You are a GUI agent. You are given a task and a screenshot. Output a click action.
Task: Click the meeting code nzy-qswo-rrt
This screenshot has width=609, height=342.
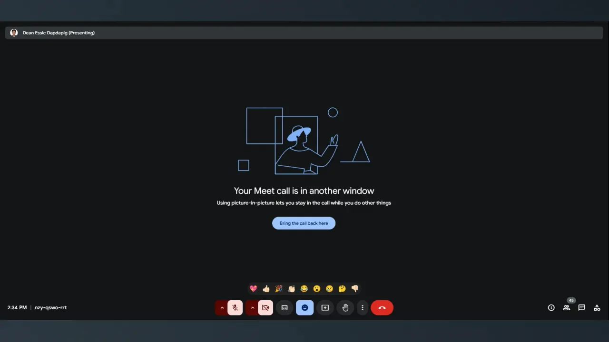click(51, 308)
